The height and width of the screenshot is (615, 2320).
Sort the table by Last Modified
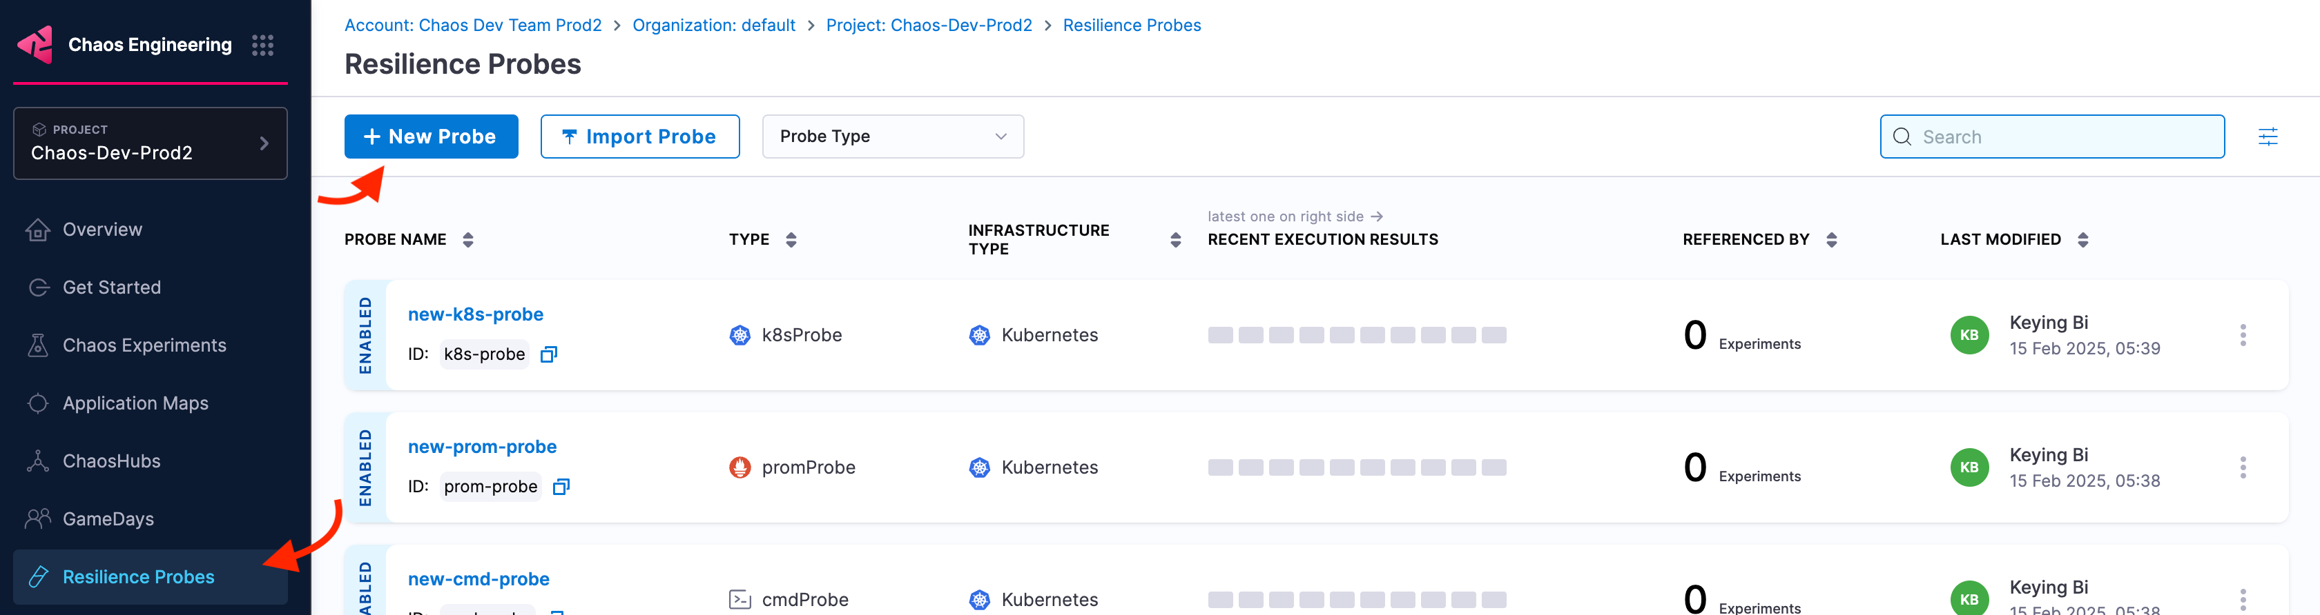click(2082, 240)
